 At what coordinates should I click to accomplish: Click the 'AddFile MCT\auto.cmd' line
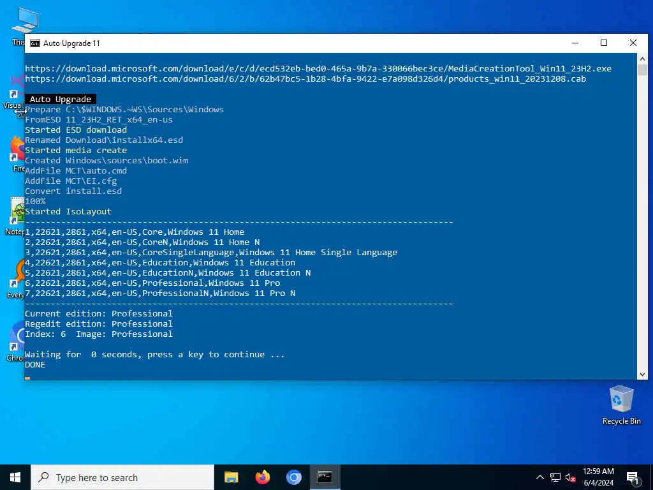(x=76, y=170)
